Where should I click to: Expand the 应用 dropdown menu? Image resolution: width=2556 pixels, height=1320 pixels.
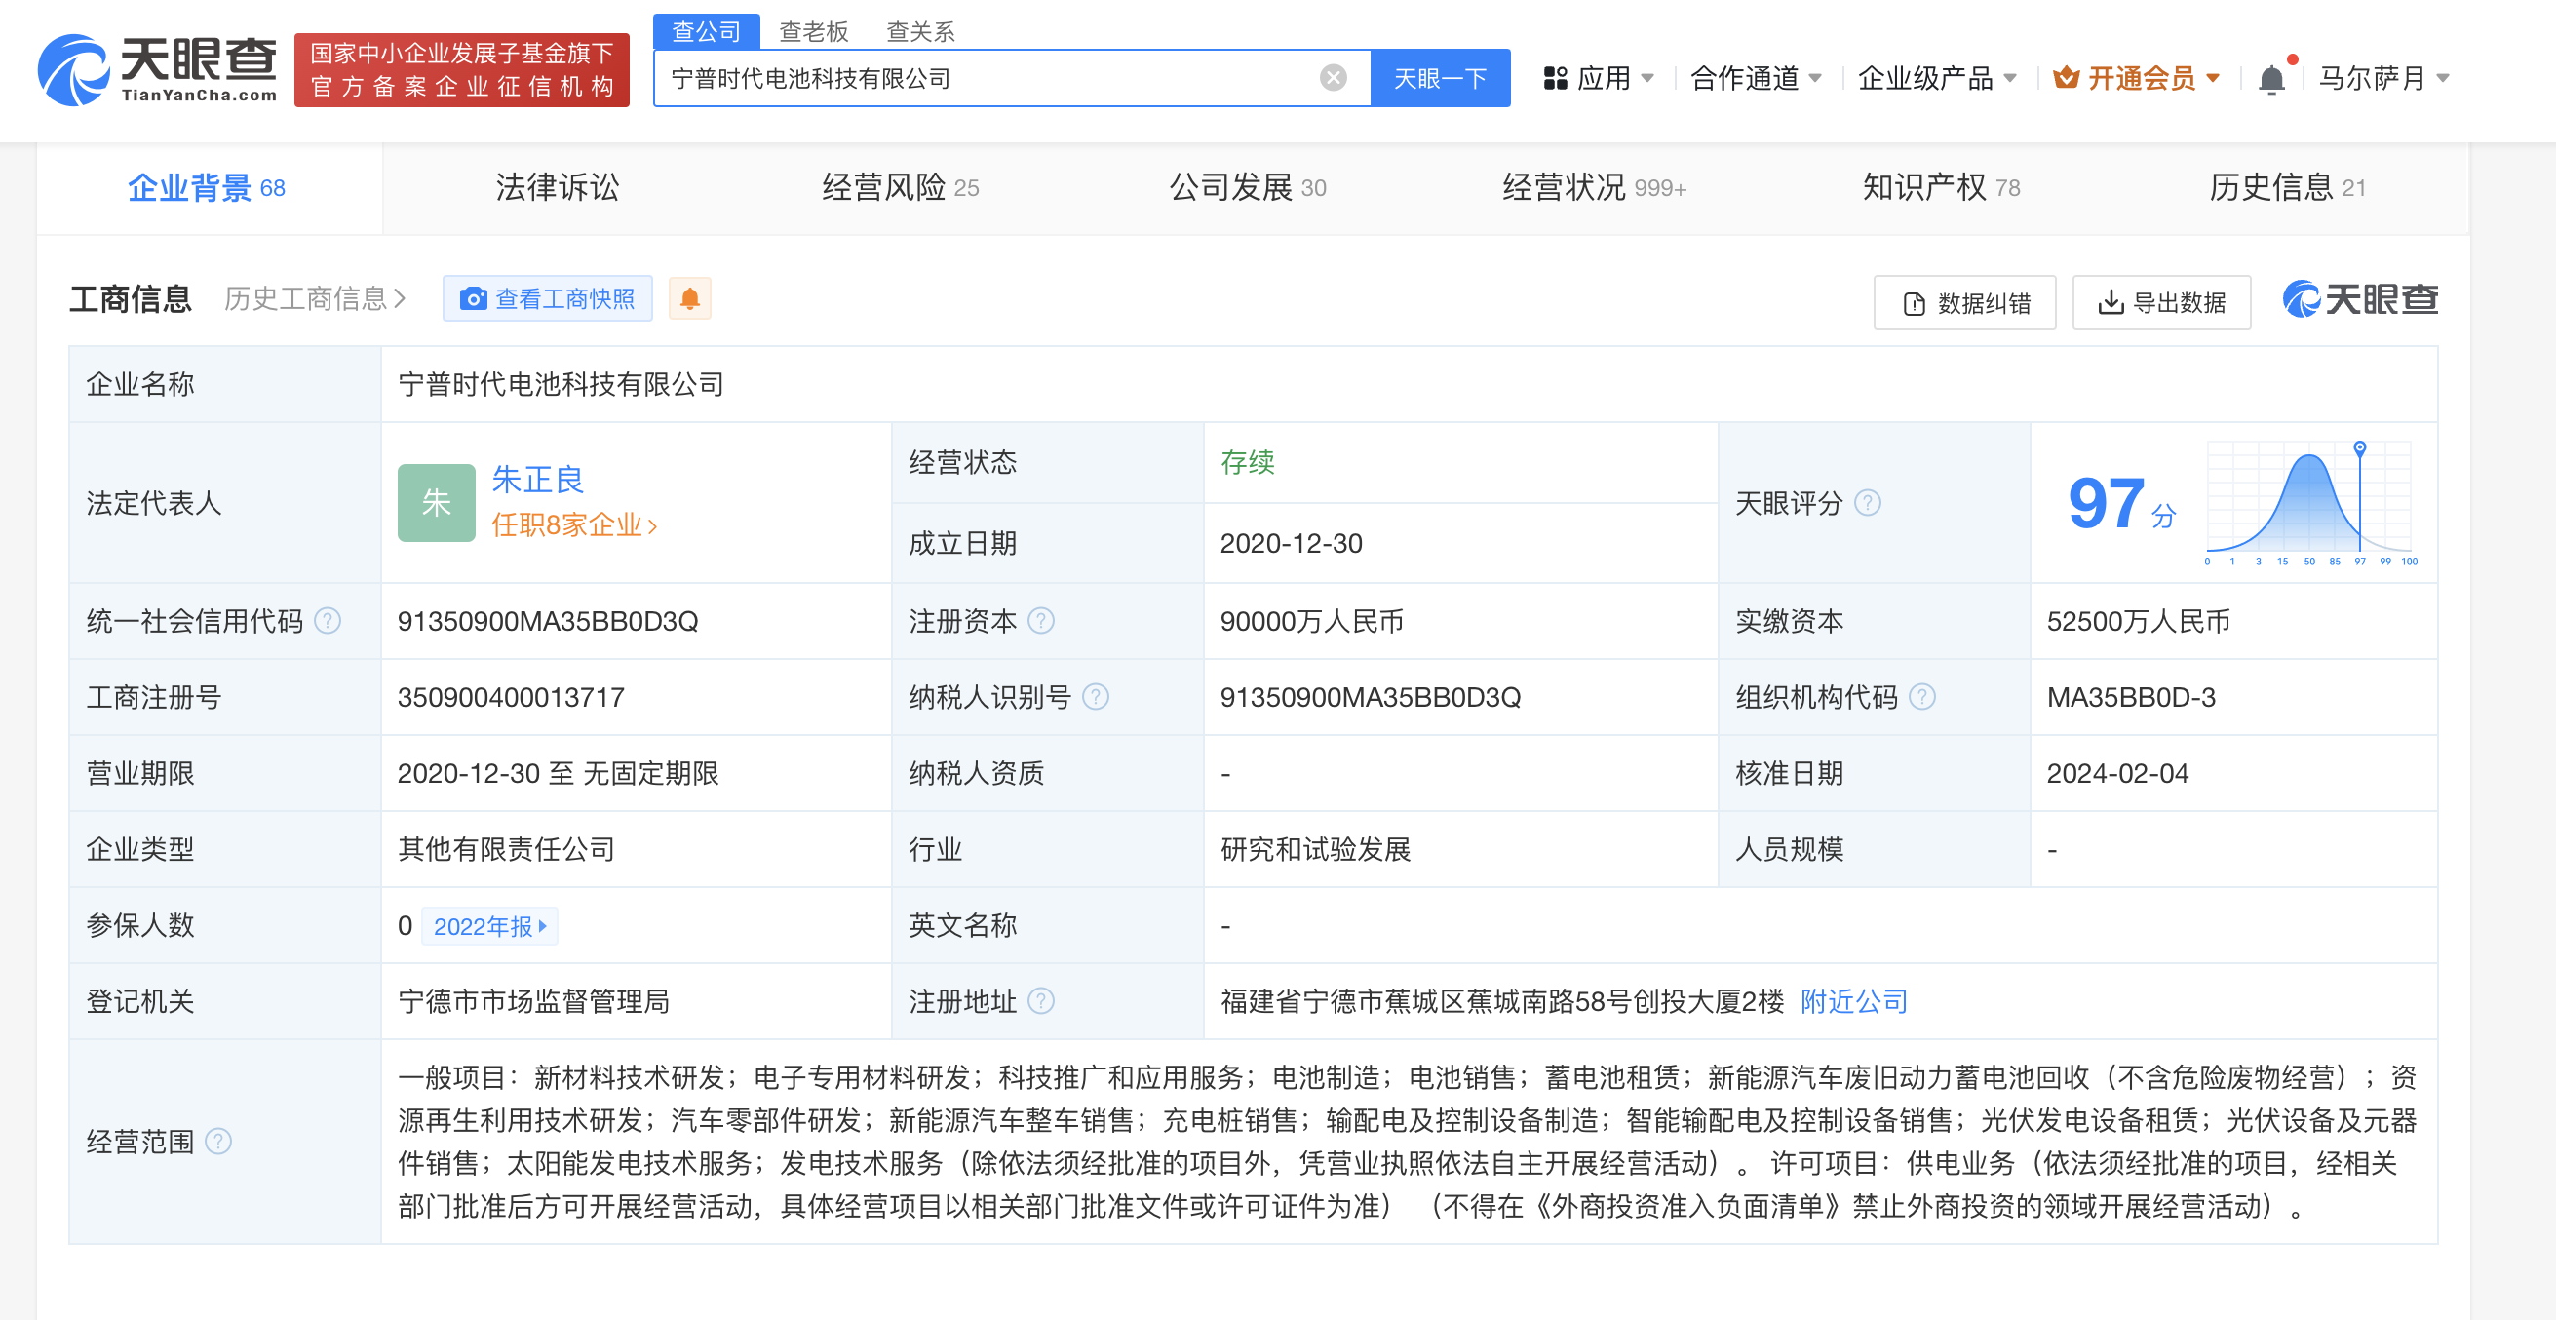click(1600, 78)
